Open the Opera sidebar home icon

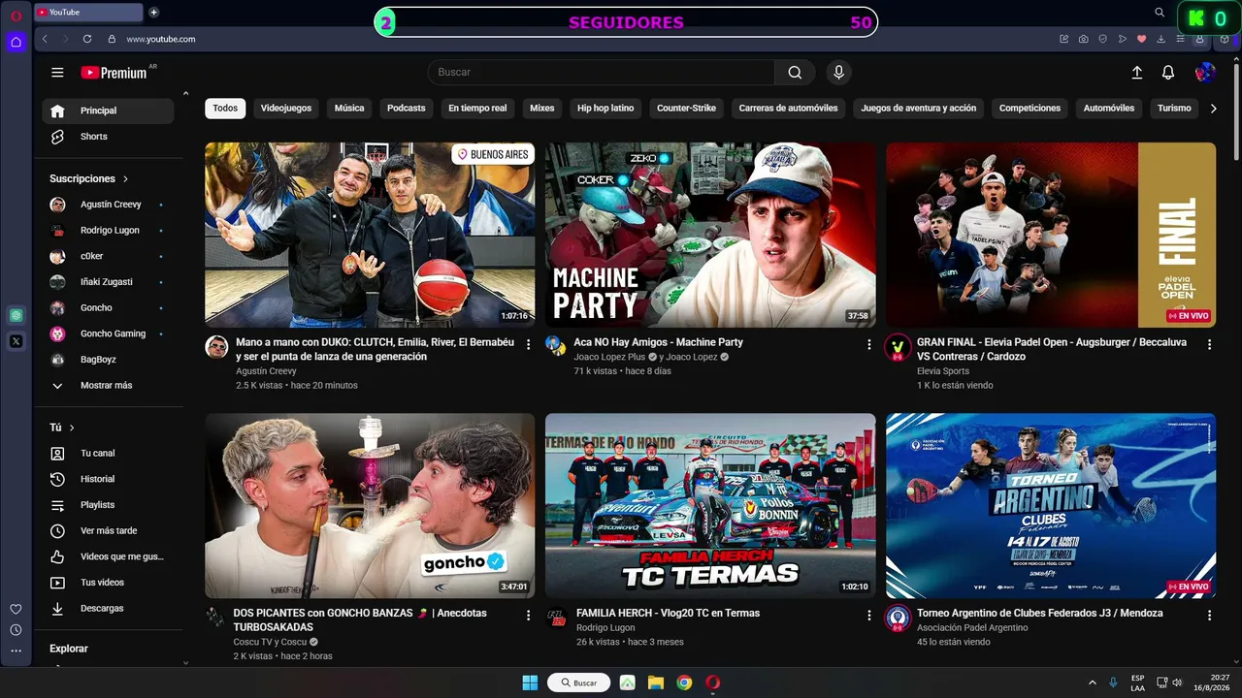click(x=16, y=42)
